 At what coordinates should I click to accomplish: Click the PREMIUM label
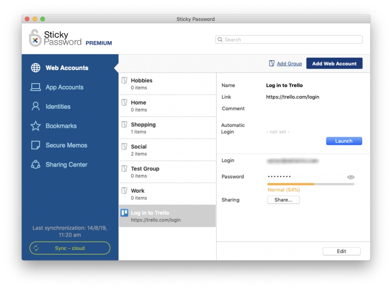(x=99, y=43)
